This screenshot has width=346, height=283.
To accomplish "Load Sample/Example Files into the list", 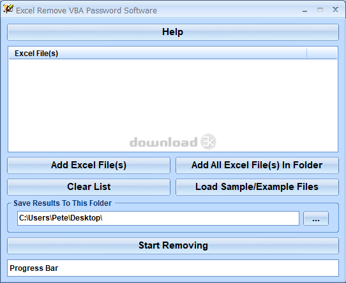I will coord(257,187).
